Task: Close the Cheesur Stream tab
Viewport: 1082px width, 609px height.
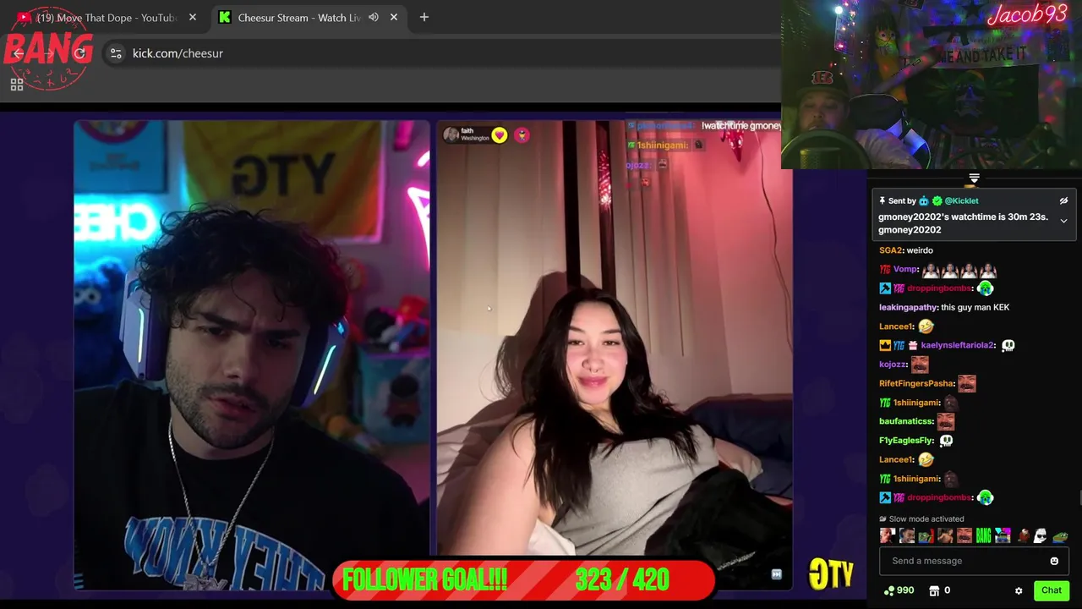Action: [x=394, y=17]
